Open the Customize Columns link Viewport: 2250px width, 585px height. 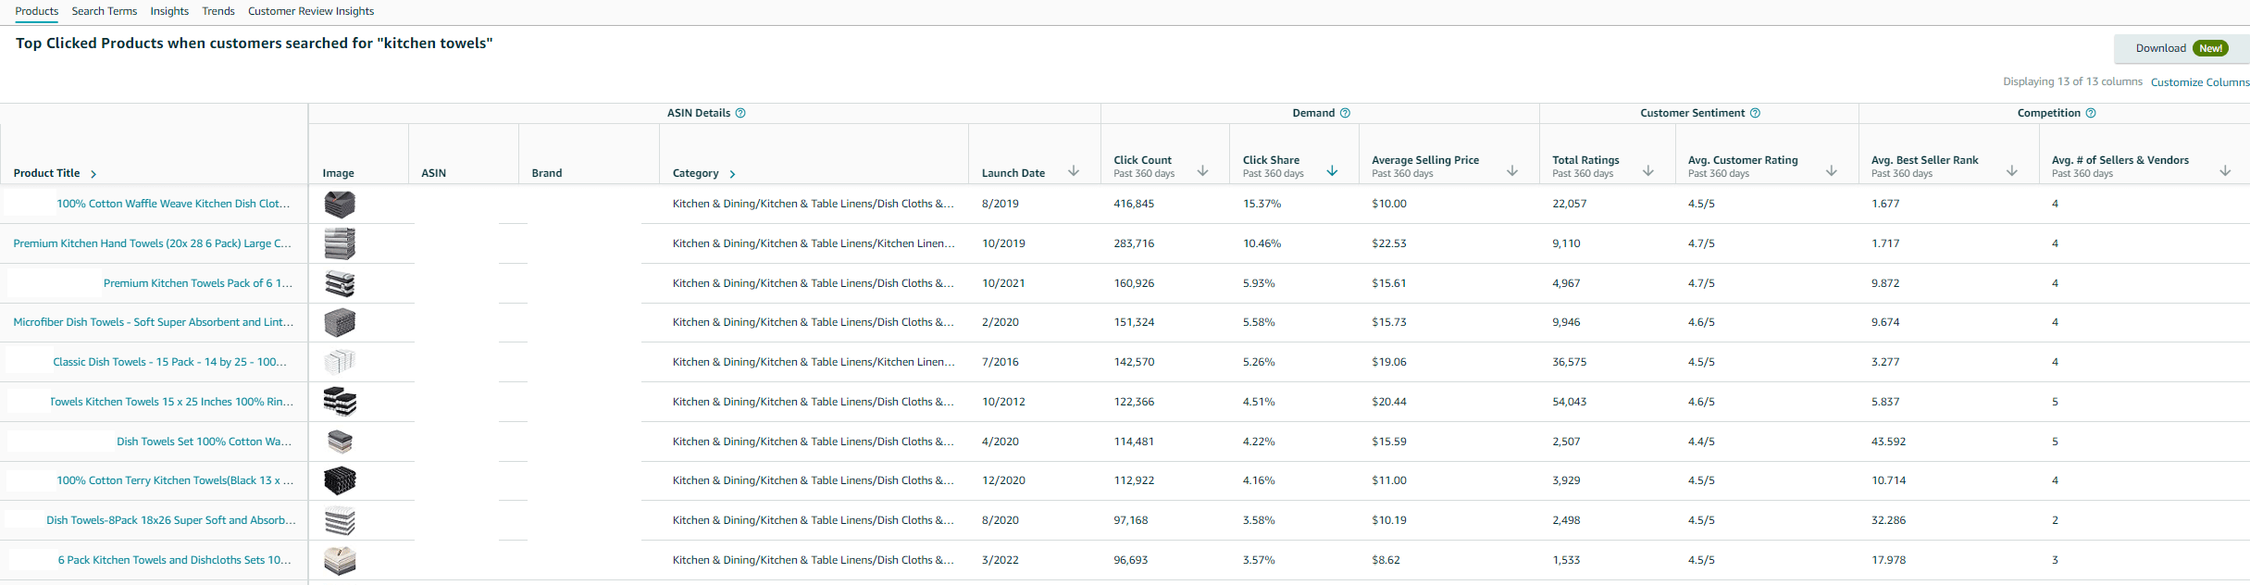click(2200, 82)
